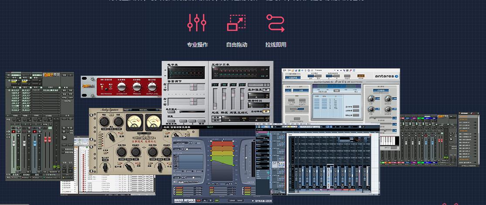
Task: Click the bottom-left knob in Auto-Tune panel
Action: (x=370, y=109)
